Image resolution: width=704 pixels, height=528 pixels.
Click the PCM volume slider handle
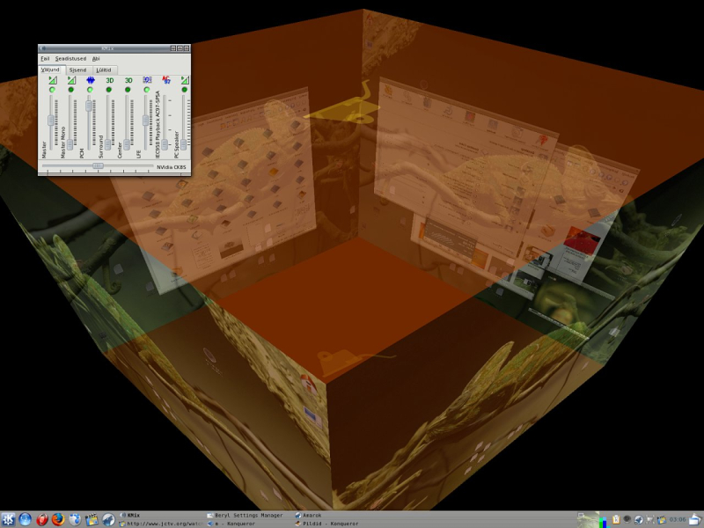pos(89,106)
